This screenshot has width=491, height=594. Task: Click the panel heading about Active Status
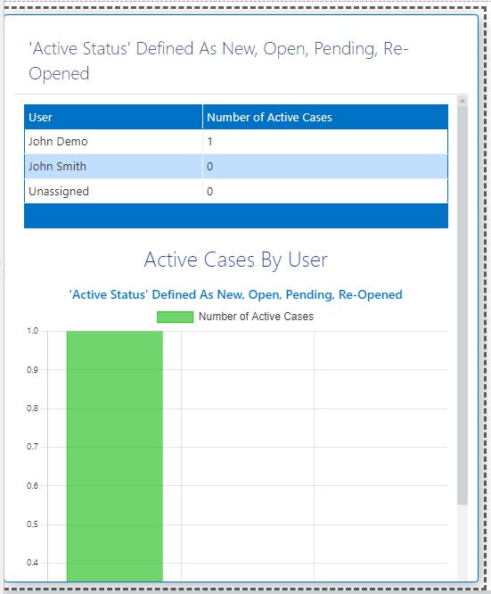(x=219, y=61)
